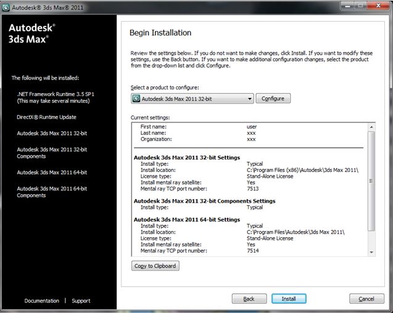The height and width of the screenshot is (313, 393).
Task: Click the current settings scrollbar thumb
Action: pos(371,181)
